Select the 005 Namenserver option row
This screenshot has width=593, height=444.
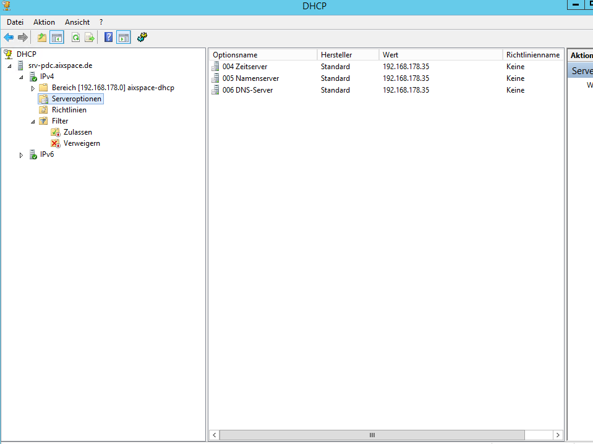point(386,78)
